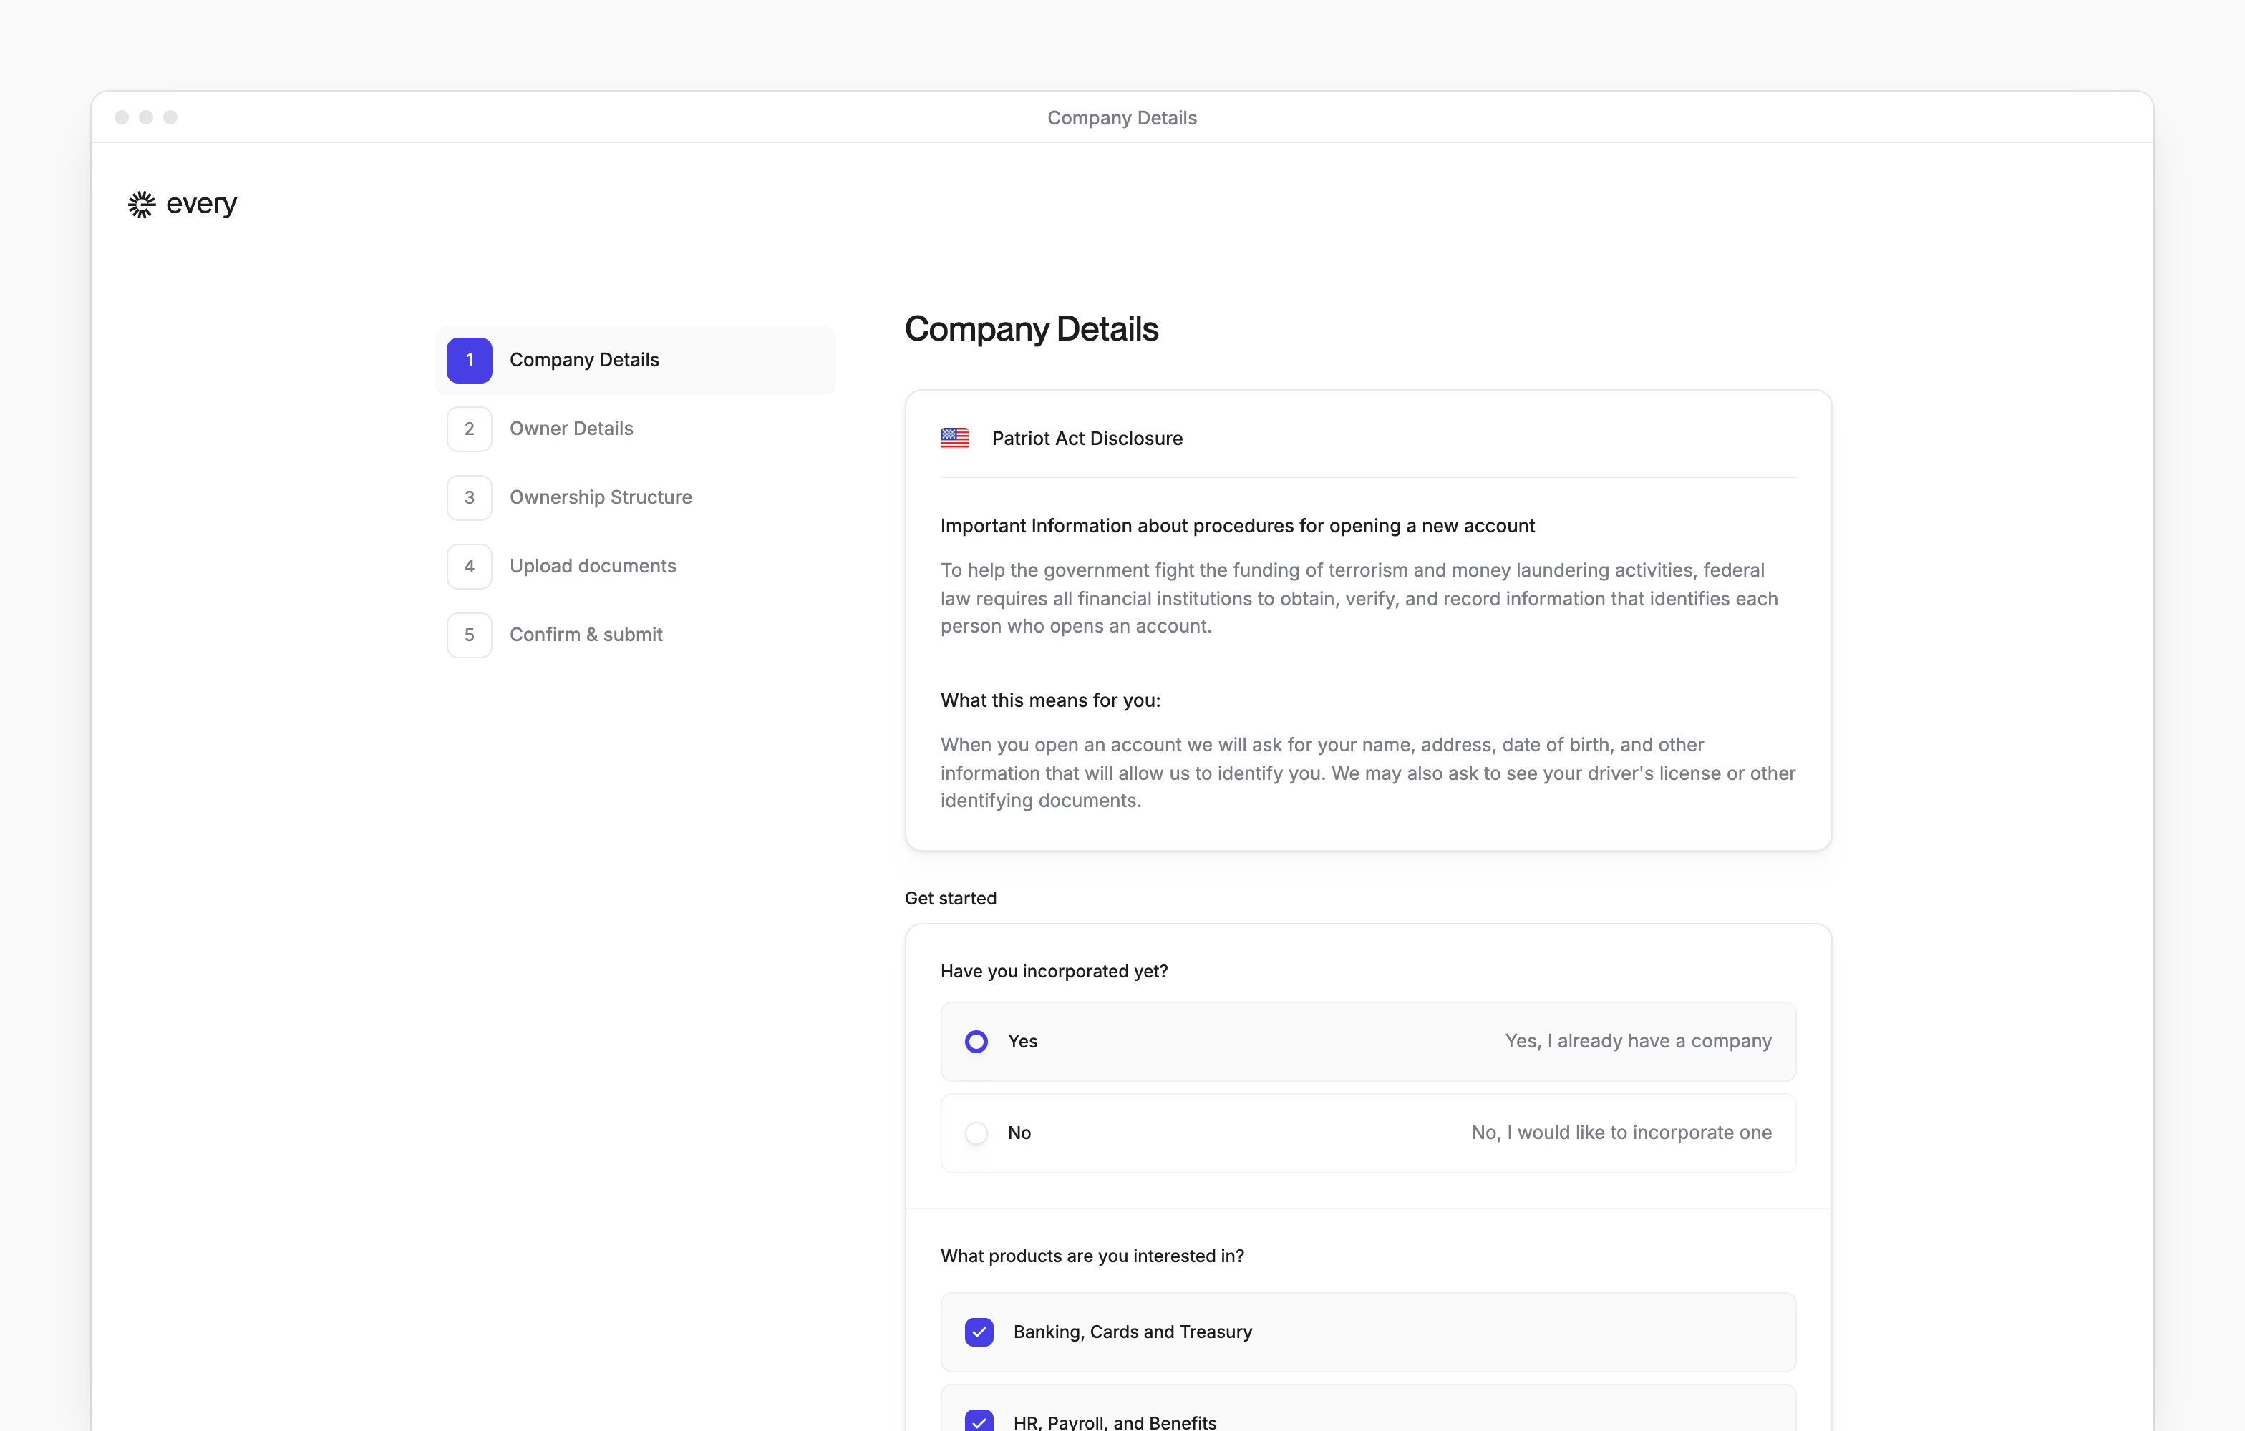
Task: Click 'What products are you interested in?' label
Action: [1092, 1256]
